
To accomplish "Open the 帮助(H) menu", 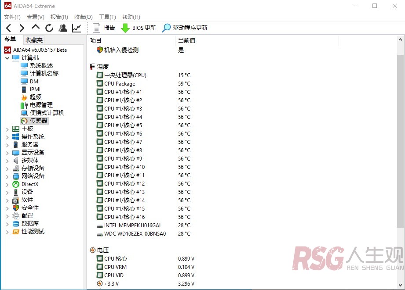I will click(x=131, y=17).
